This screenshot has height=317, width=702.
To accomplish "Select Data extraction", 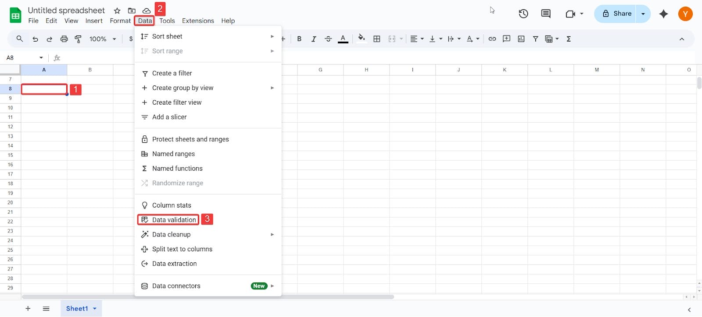I will coord(208,264).
